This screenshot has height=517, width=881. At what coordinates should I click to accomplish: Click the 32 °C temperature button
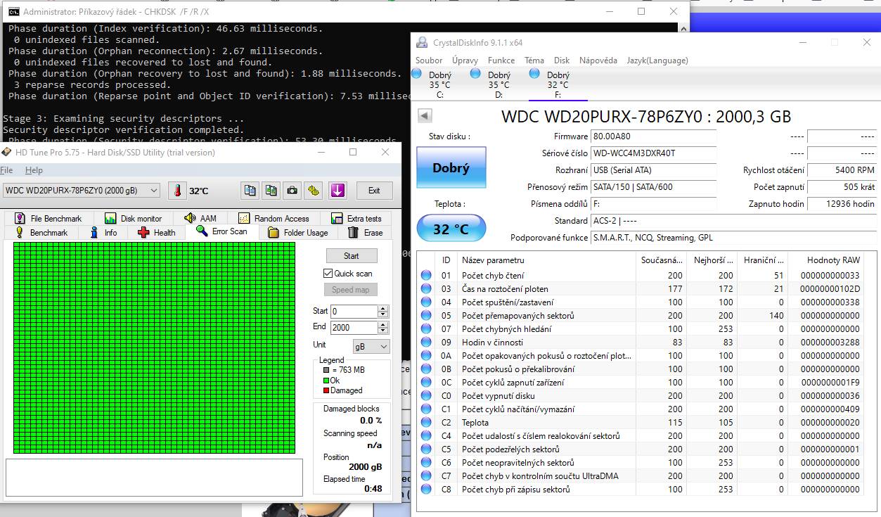(x=451, y=229)
